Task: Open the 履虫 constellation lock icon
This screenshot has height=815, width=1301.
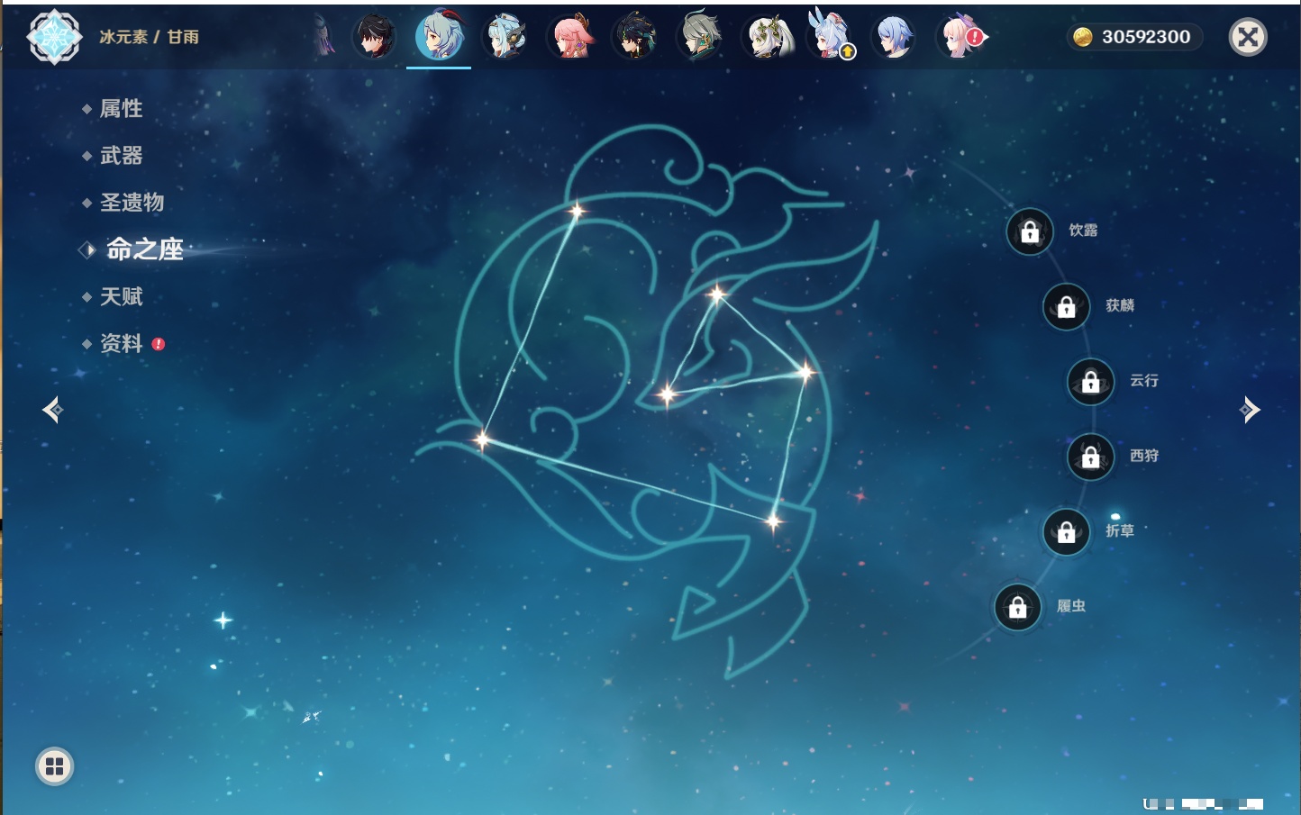Action: click(1017, 608)
